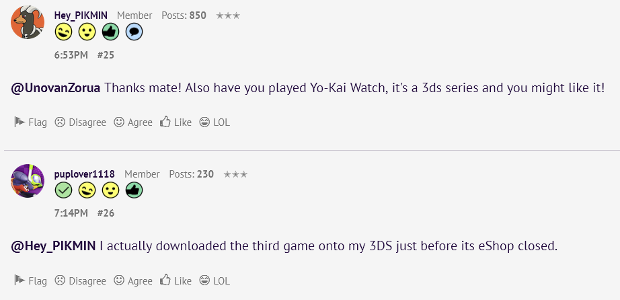The height and width of the screenshot is (300, 620).
Task: Click puplover1118's profile avatar
Action: tap(28, 181)
